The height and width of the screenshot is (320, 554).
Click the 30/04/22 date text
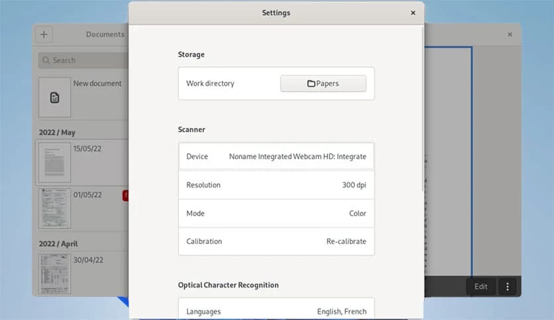(88, 260)
